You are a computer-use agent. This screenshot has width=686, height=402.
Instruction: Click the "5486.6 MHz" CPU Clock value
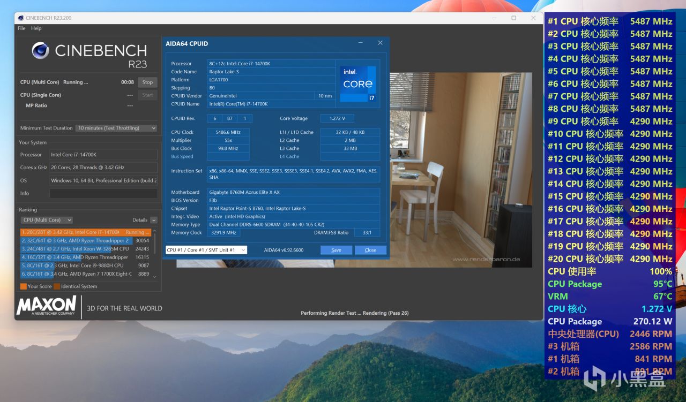pyautogui.click(x=228, y=132)
